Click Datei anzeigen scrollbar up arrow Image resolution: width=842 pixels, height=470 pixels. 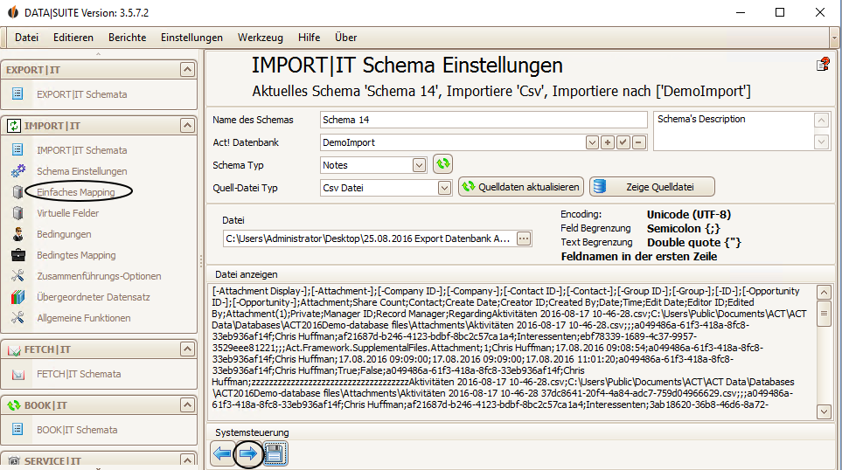[824, 293]
